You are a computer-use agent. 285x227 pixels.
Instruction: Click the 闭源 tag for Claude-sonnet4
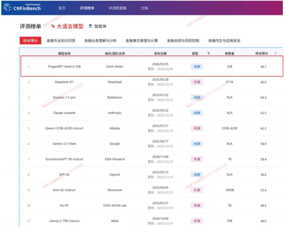click(x=197, y=113)
